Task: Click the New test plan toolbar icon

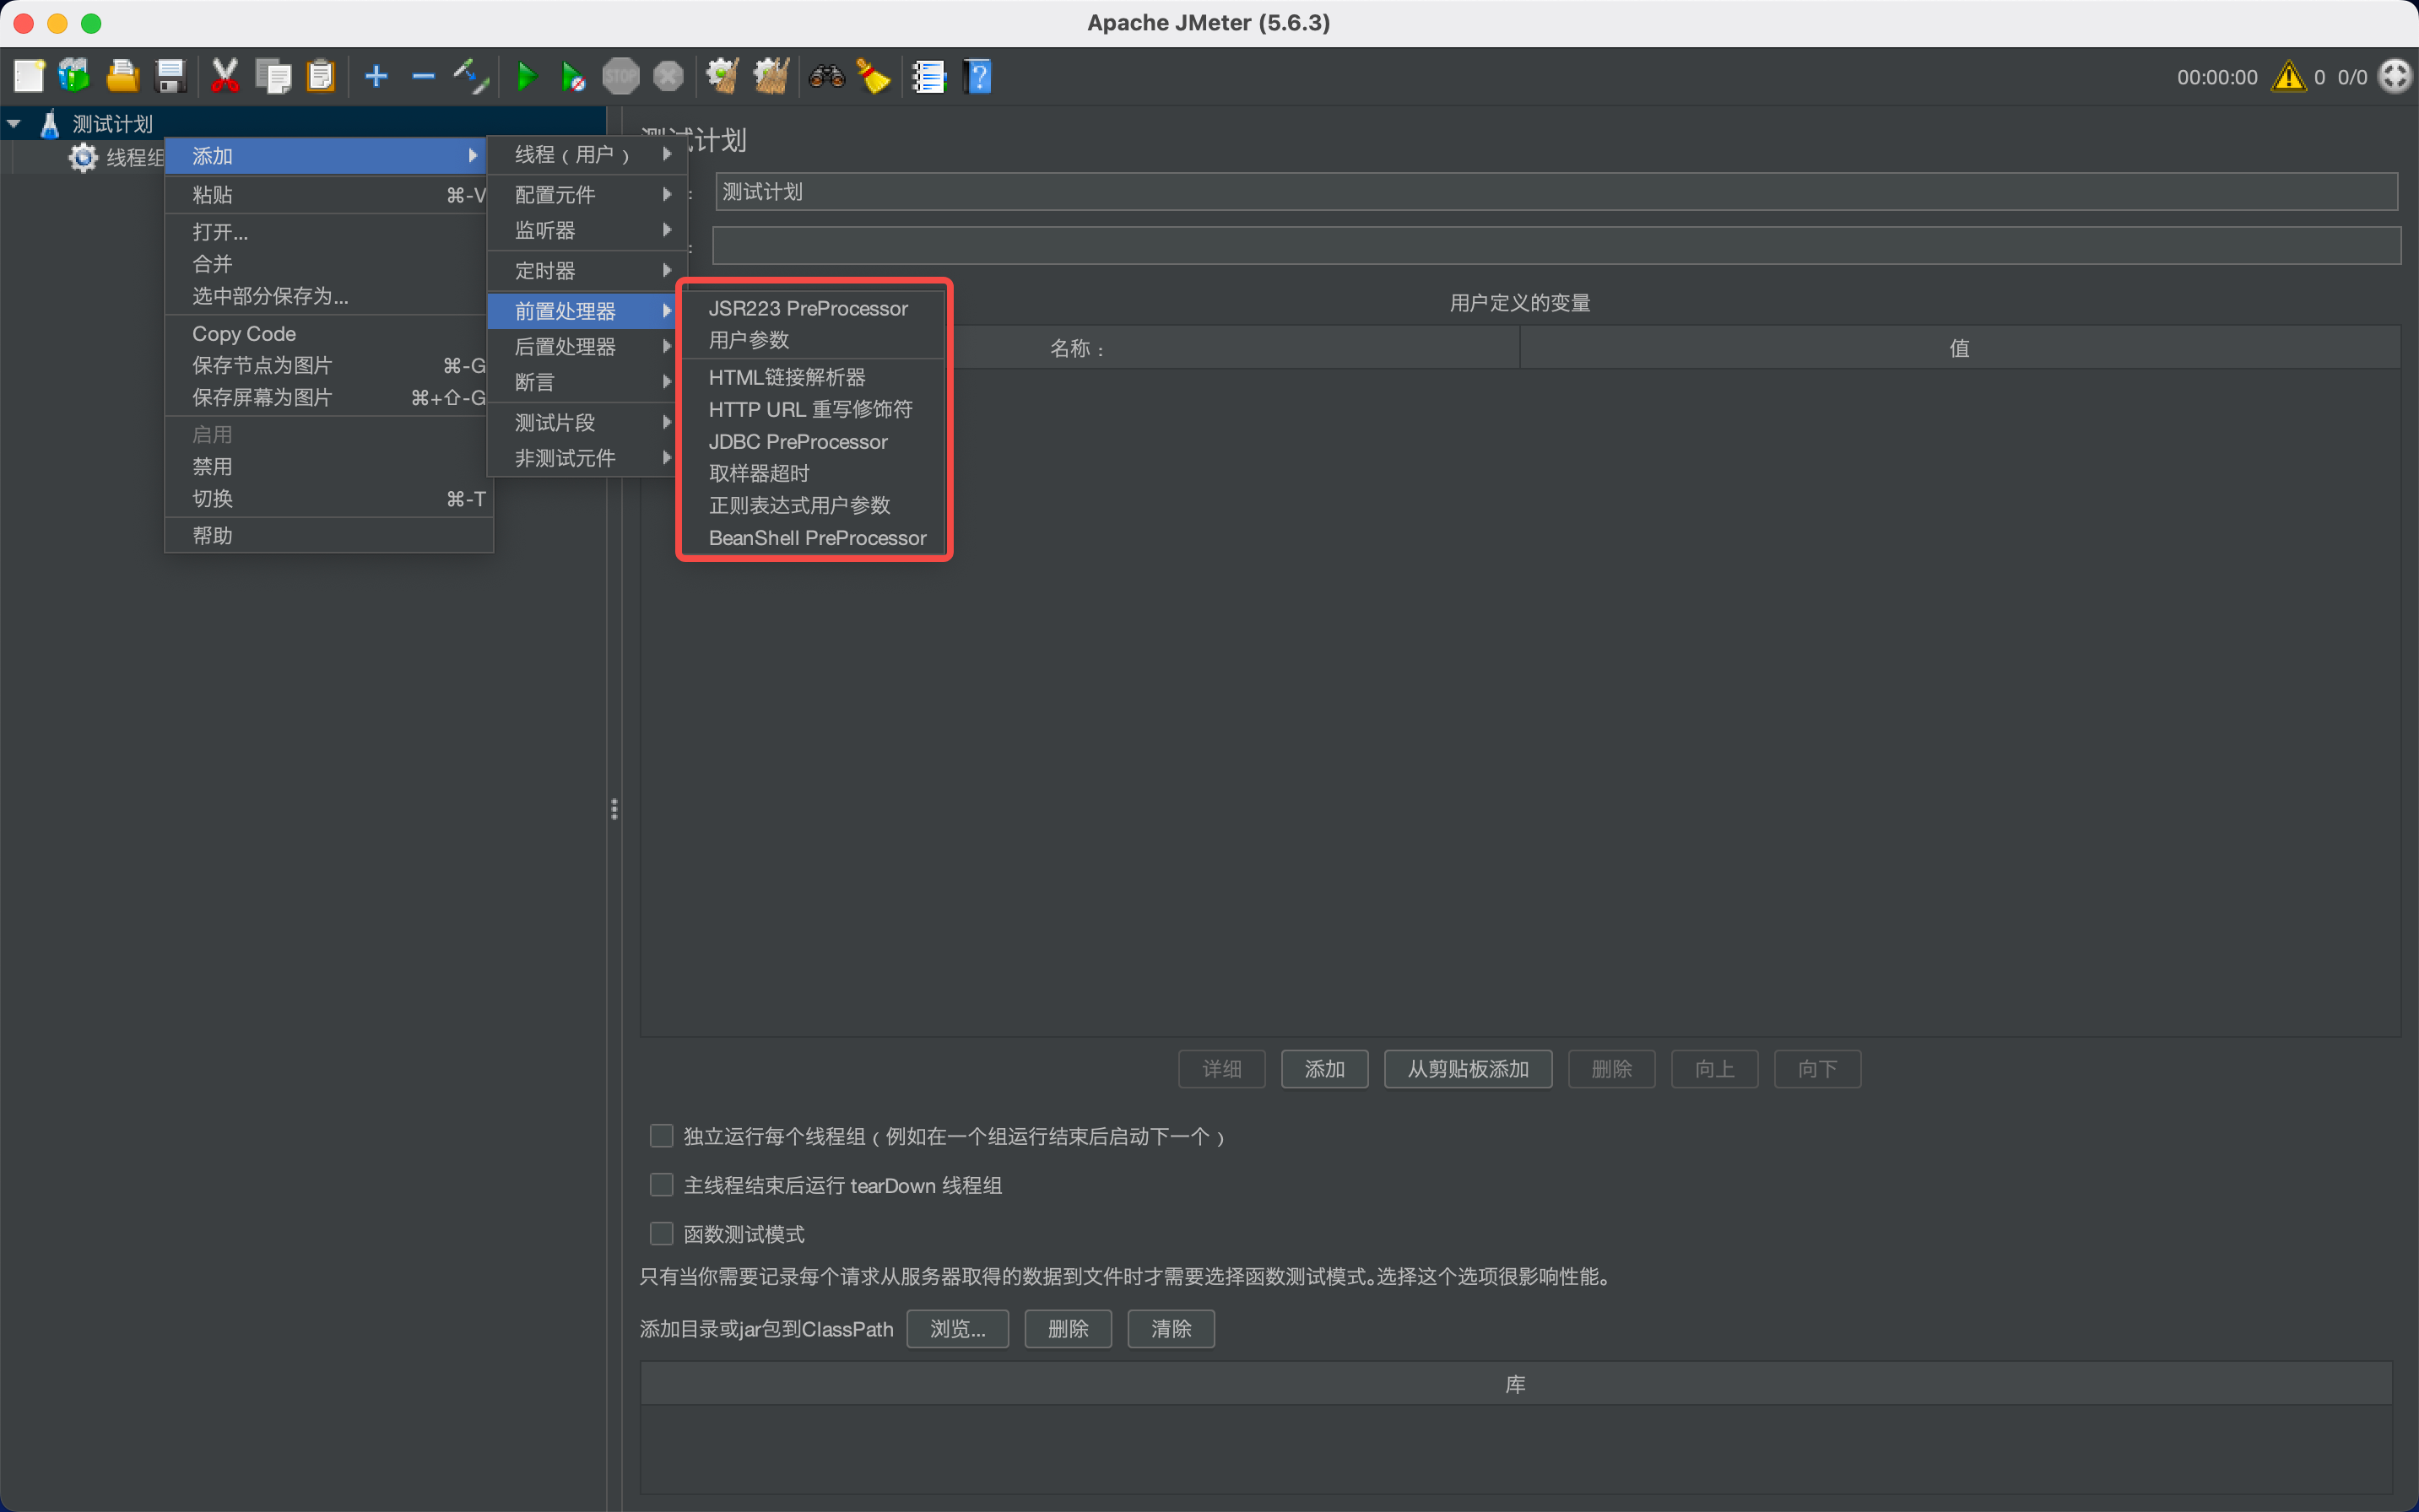Action: click(28, 76)
